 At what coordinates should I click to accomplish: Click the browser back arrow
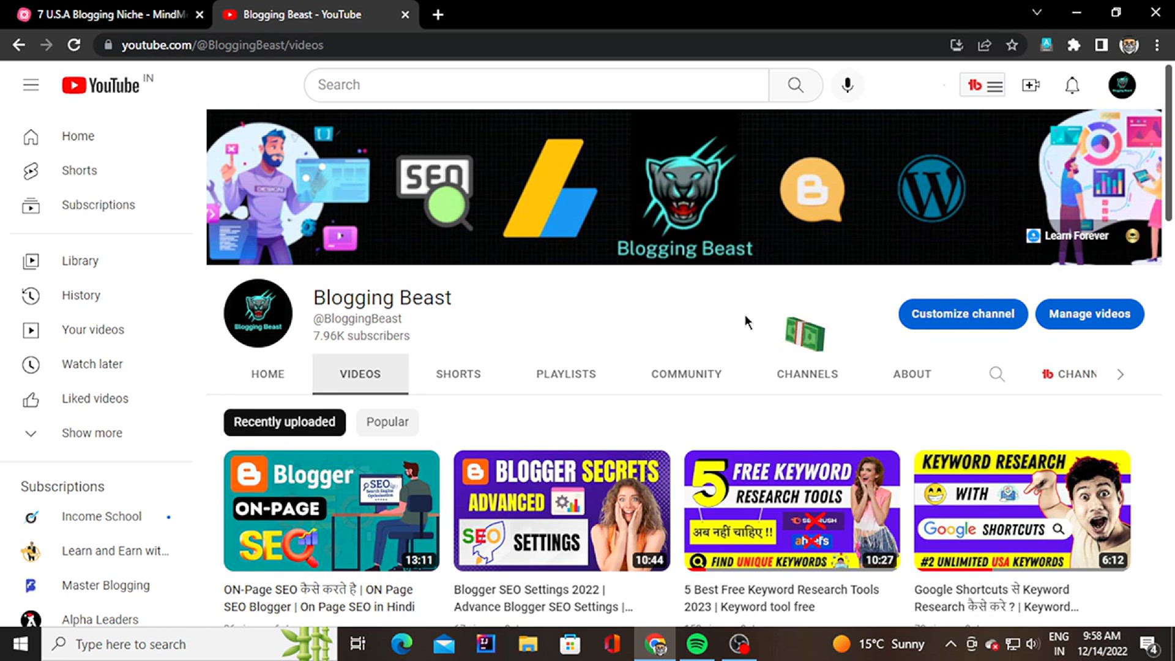(19, 45)
